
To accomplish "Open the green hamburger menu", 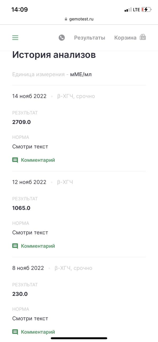I will click(x=15, y=38).
